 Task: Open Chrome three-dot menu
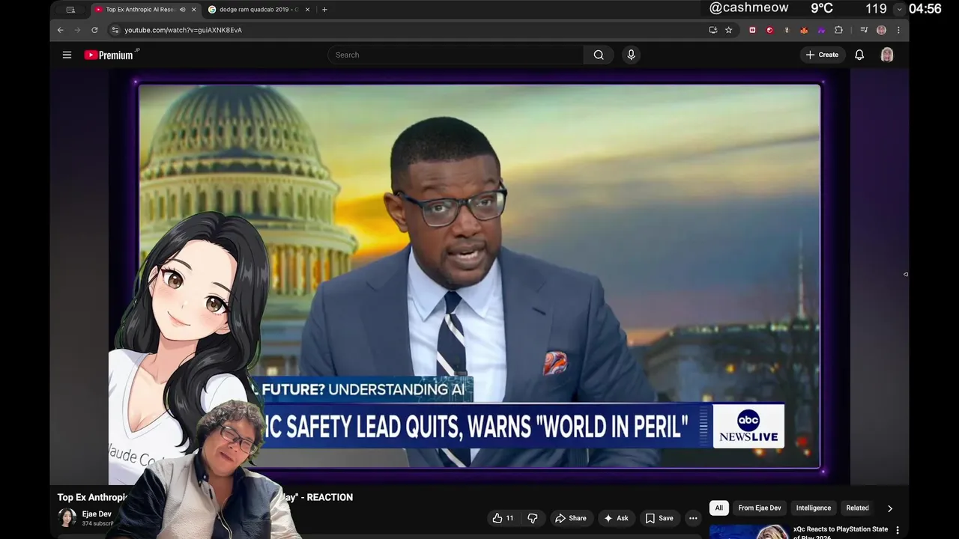click(x=898, y=30)
